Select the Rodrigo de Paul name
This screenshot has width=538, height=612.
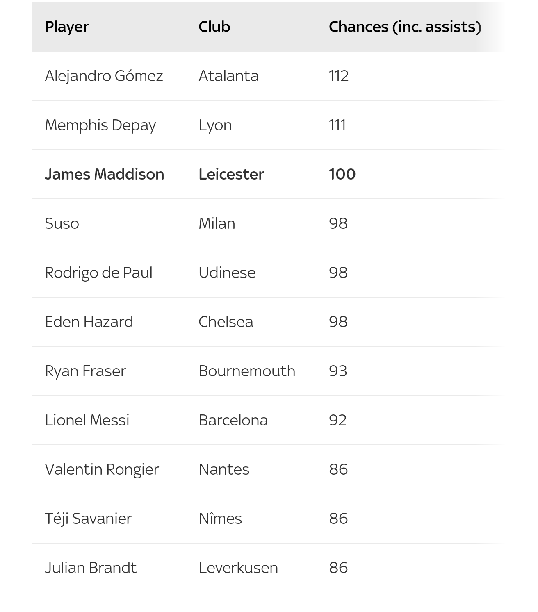(x=99, y=273)
